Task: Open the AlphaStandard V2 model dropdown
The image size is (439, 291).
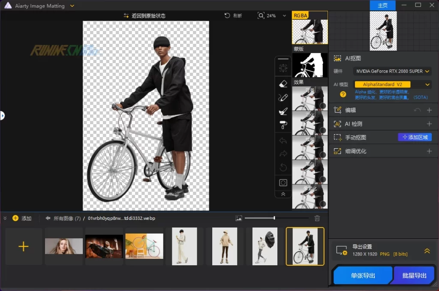Action: click(392, 84)
